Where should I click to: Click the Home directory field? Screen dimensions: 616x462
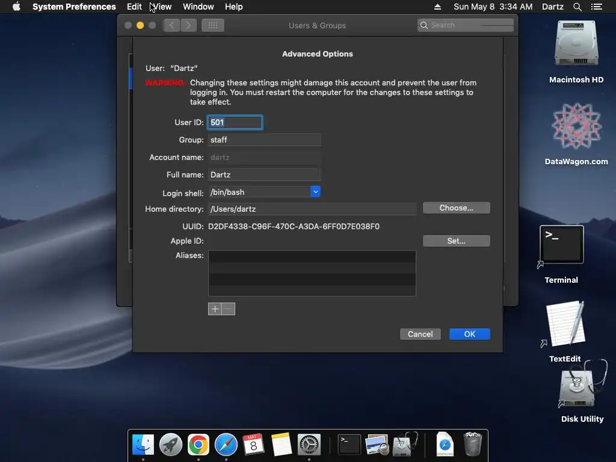click(x=312, y=209)
